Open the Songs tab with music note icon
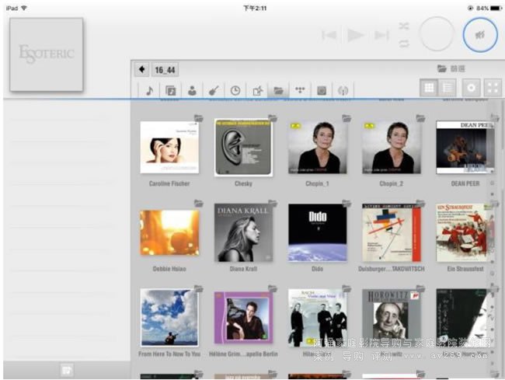The image size is (505, 380). tap(149, 90)
